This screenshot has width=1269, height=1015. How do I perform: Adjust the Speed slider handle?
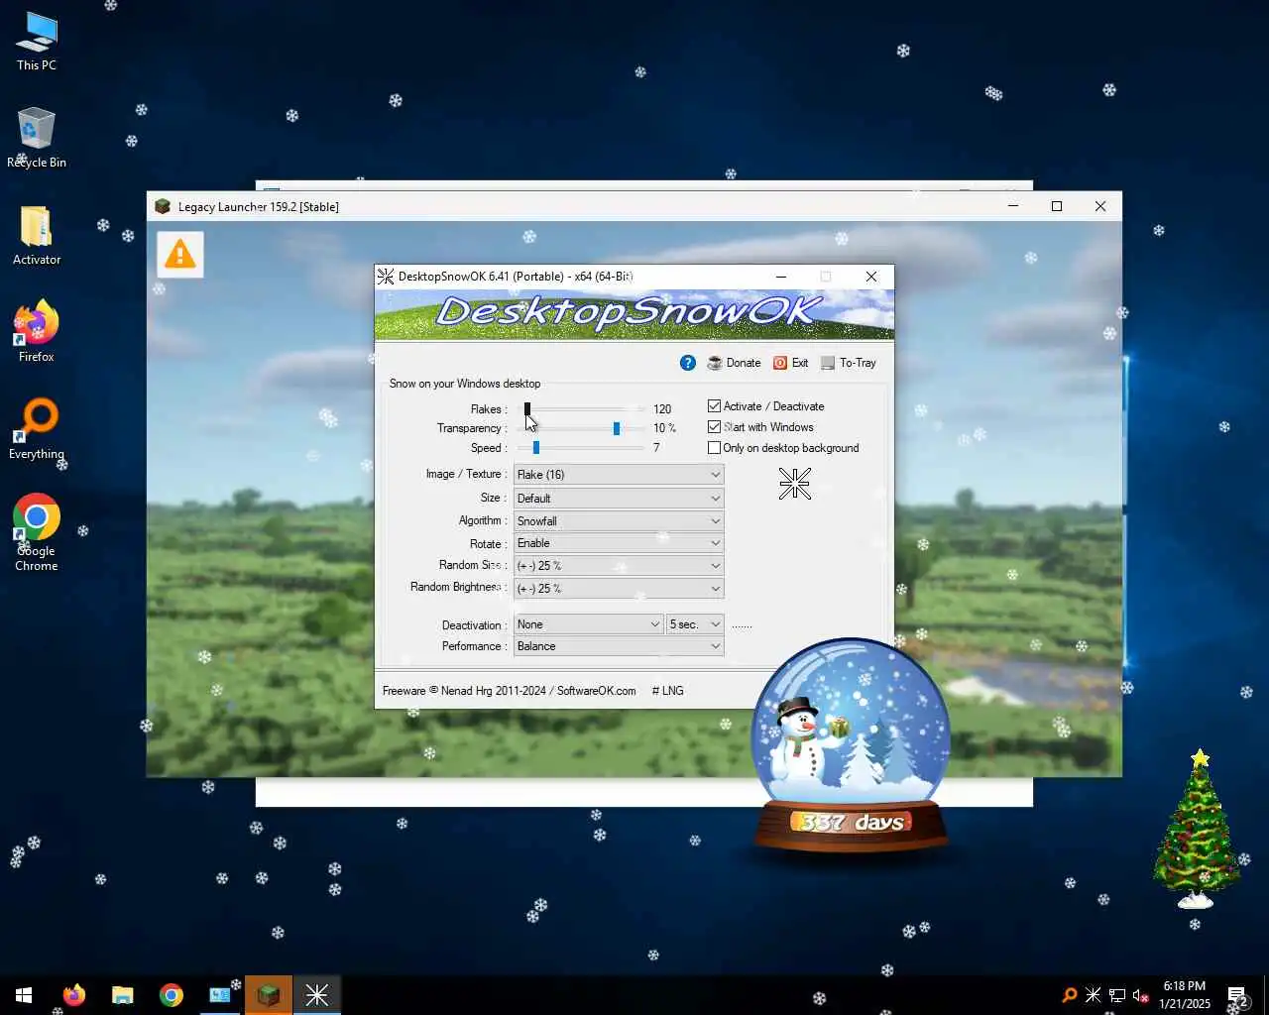tap(536, 448)
